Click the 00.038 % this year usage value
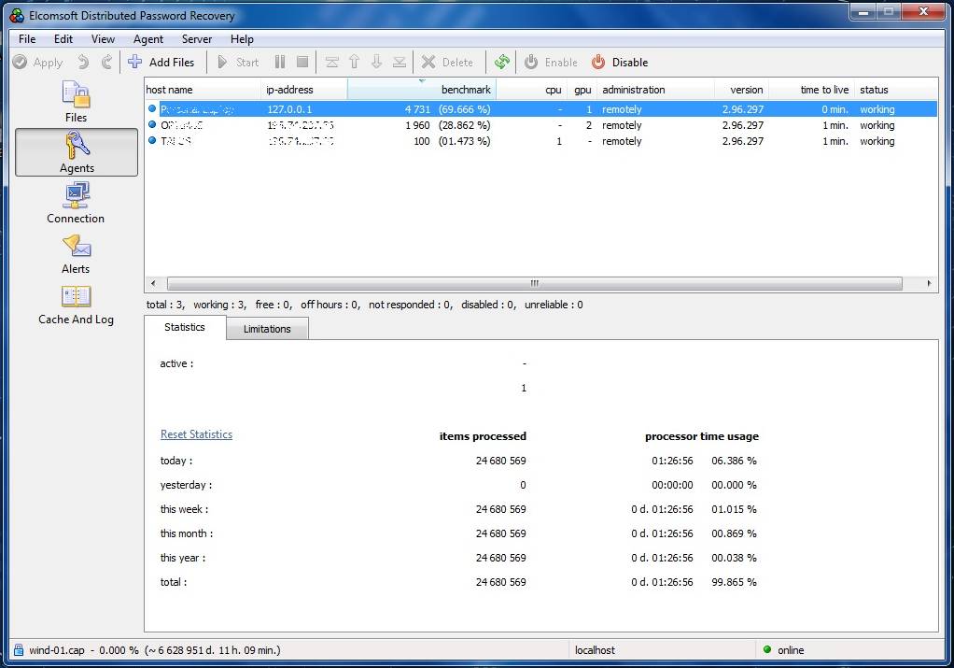 click(735, 558)
